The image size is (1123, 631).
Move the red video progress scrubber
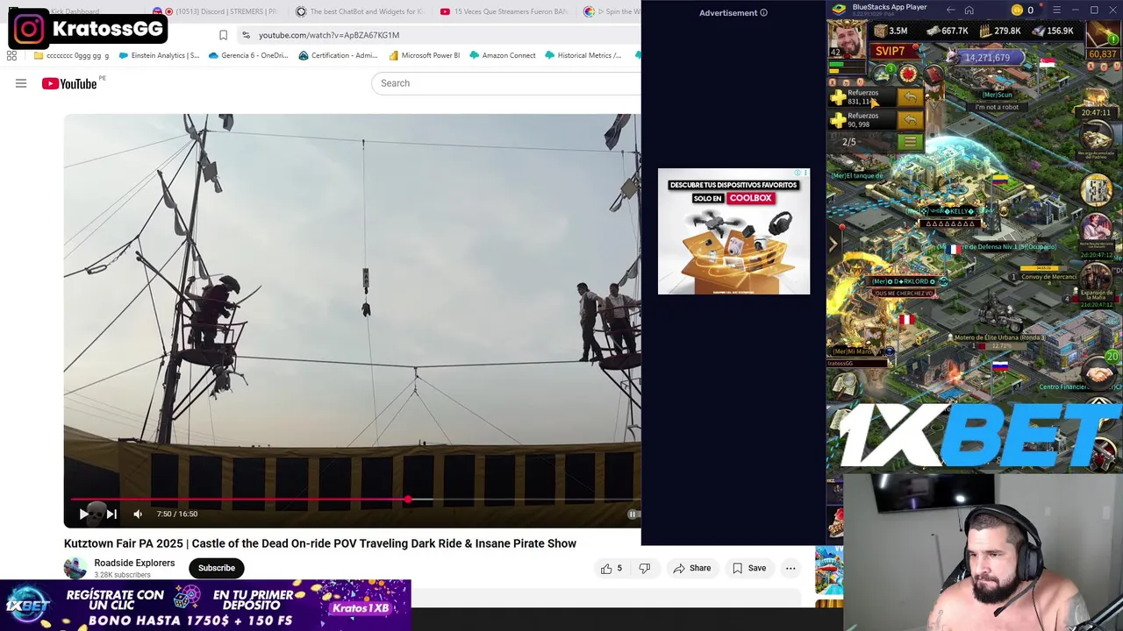(408, 500)
